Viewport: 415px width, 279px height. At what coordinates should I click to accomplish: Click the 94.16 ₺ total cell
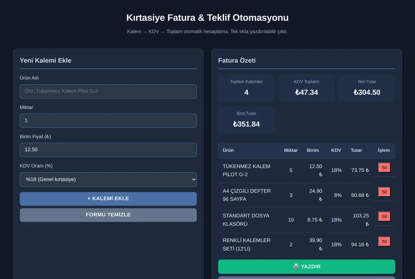[x=360, y=244]
